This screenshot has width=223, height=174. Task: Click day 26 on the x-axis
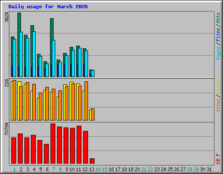coord(176,169)
